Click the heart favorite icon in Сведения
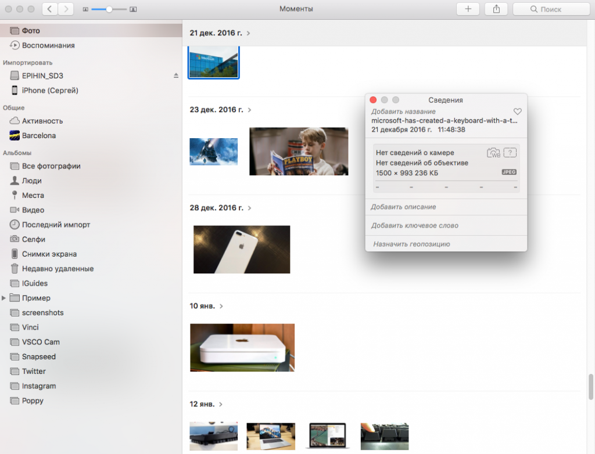595x454 pixels. point(518,111)
